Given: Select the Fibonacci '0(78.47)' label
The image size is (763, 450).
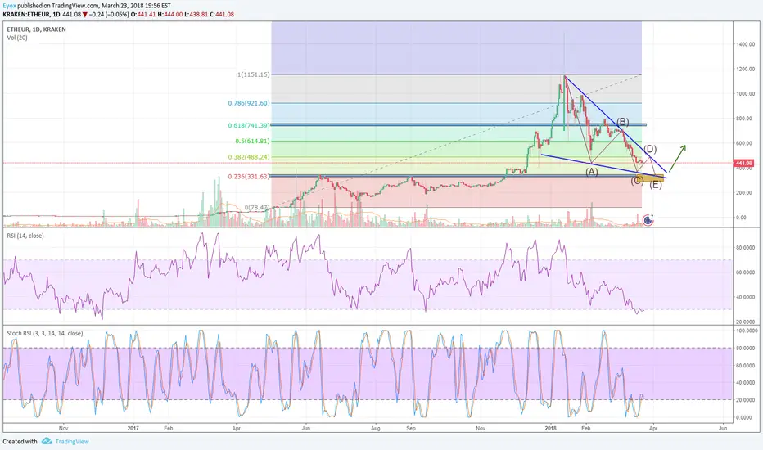Looking at the screenshot, I should [256, 208].
